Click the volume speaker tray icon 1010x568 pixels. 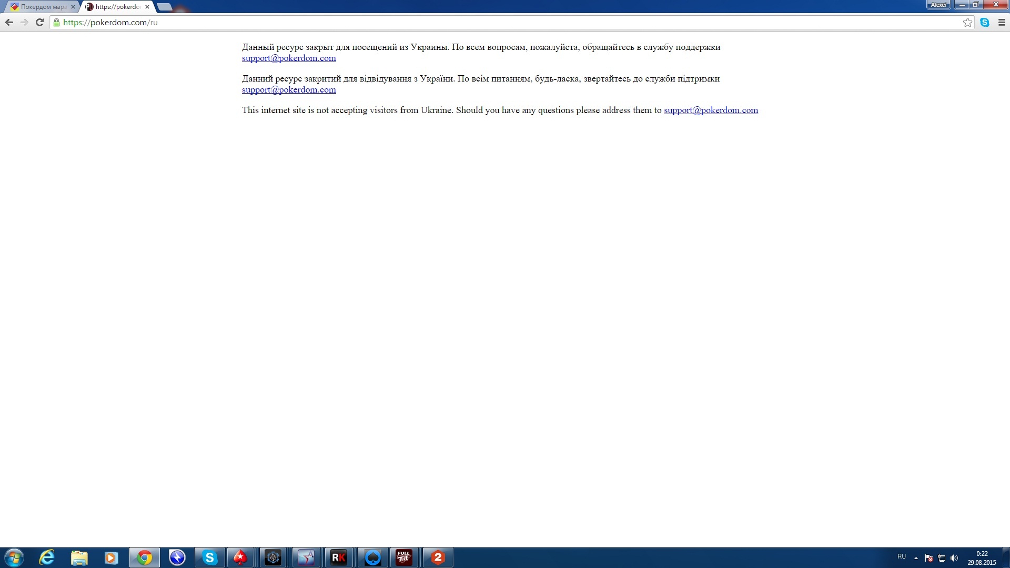click(954, 558)
